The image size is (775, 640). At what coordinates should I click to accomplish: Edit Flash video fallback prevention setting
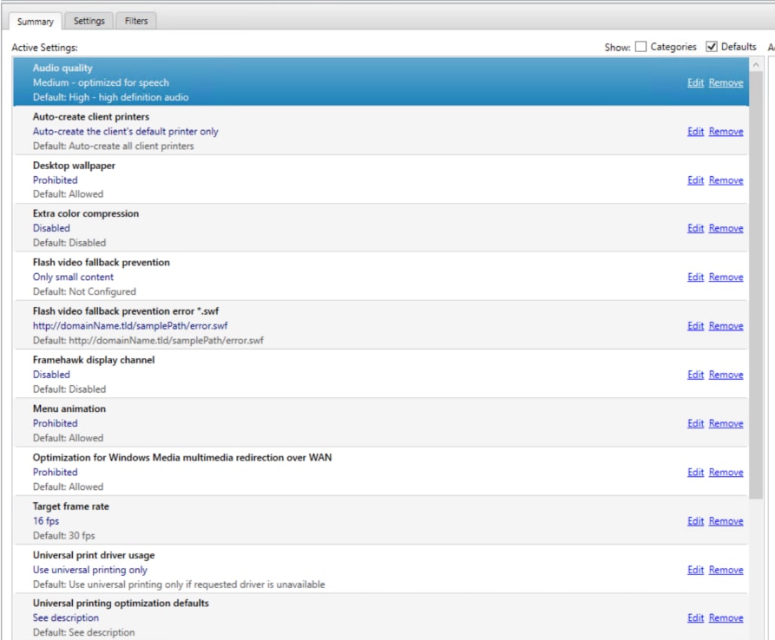point(695,277)
